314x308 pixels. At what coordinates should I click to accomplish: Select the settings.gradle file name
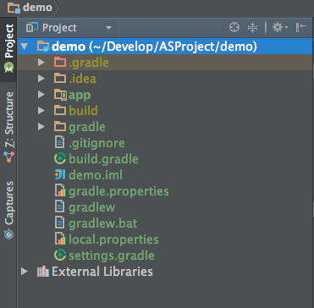(112, 256)
